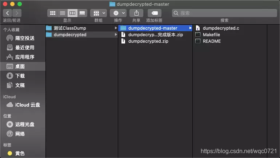Select the dumpdecrypted.zip file
Image resolution: width=280 pixels, height=158 pixels.
point(155,41)
